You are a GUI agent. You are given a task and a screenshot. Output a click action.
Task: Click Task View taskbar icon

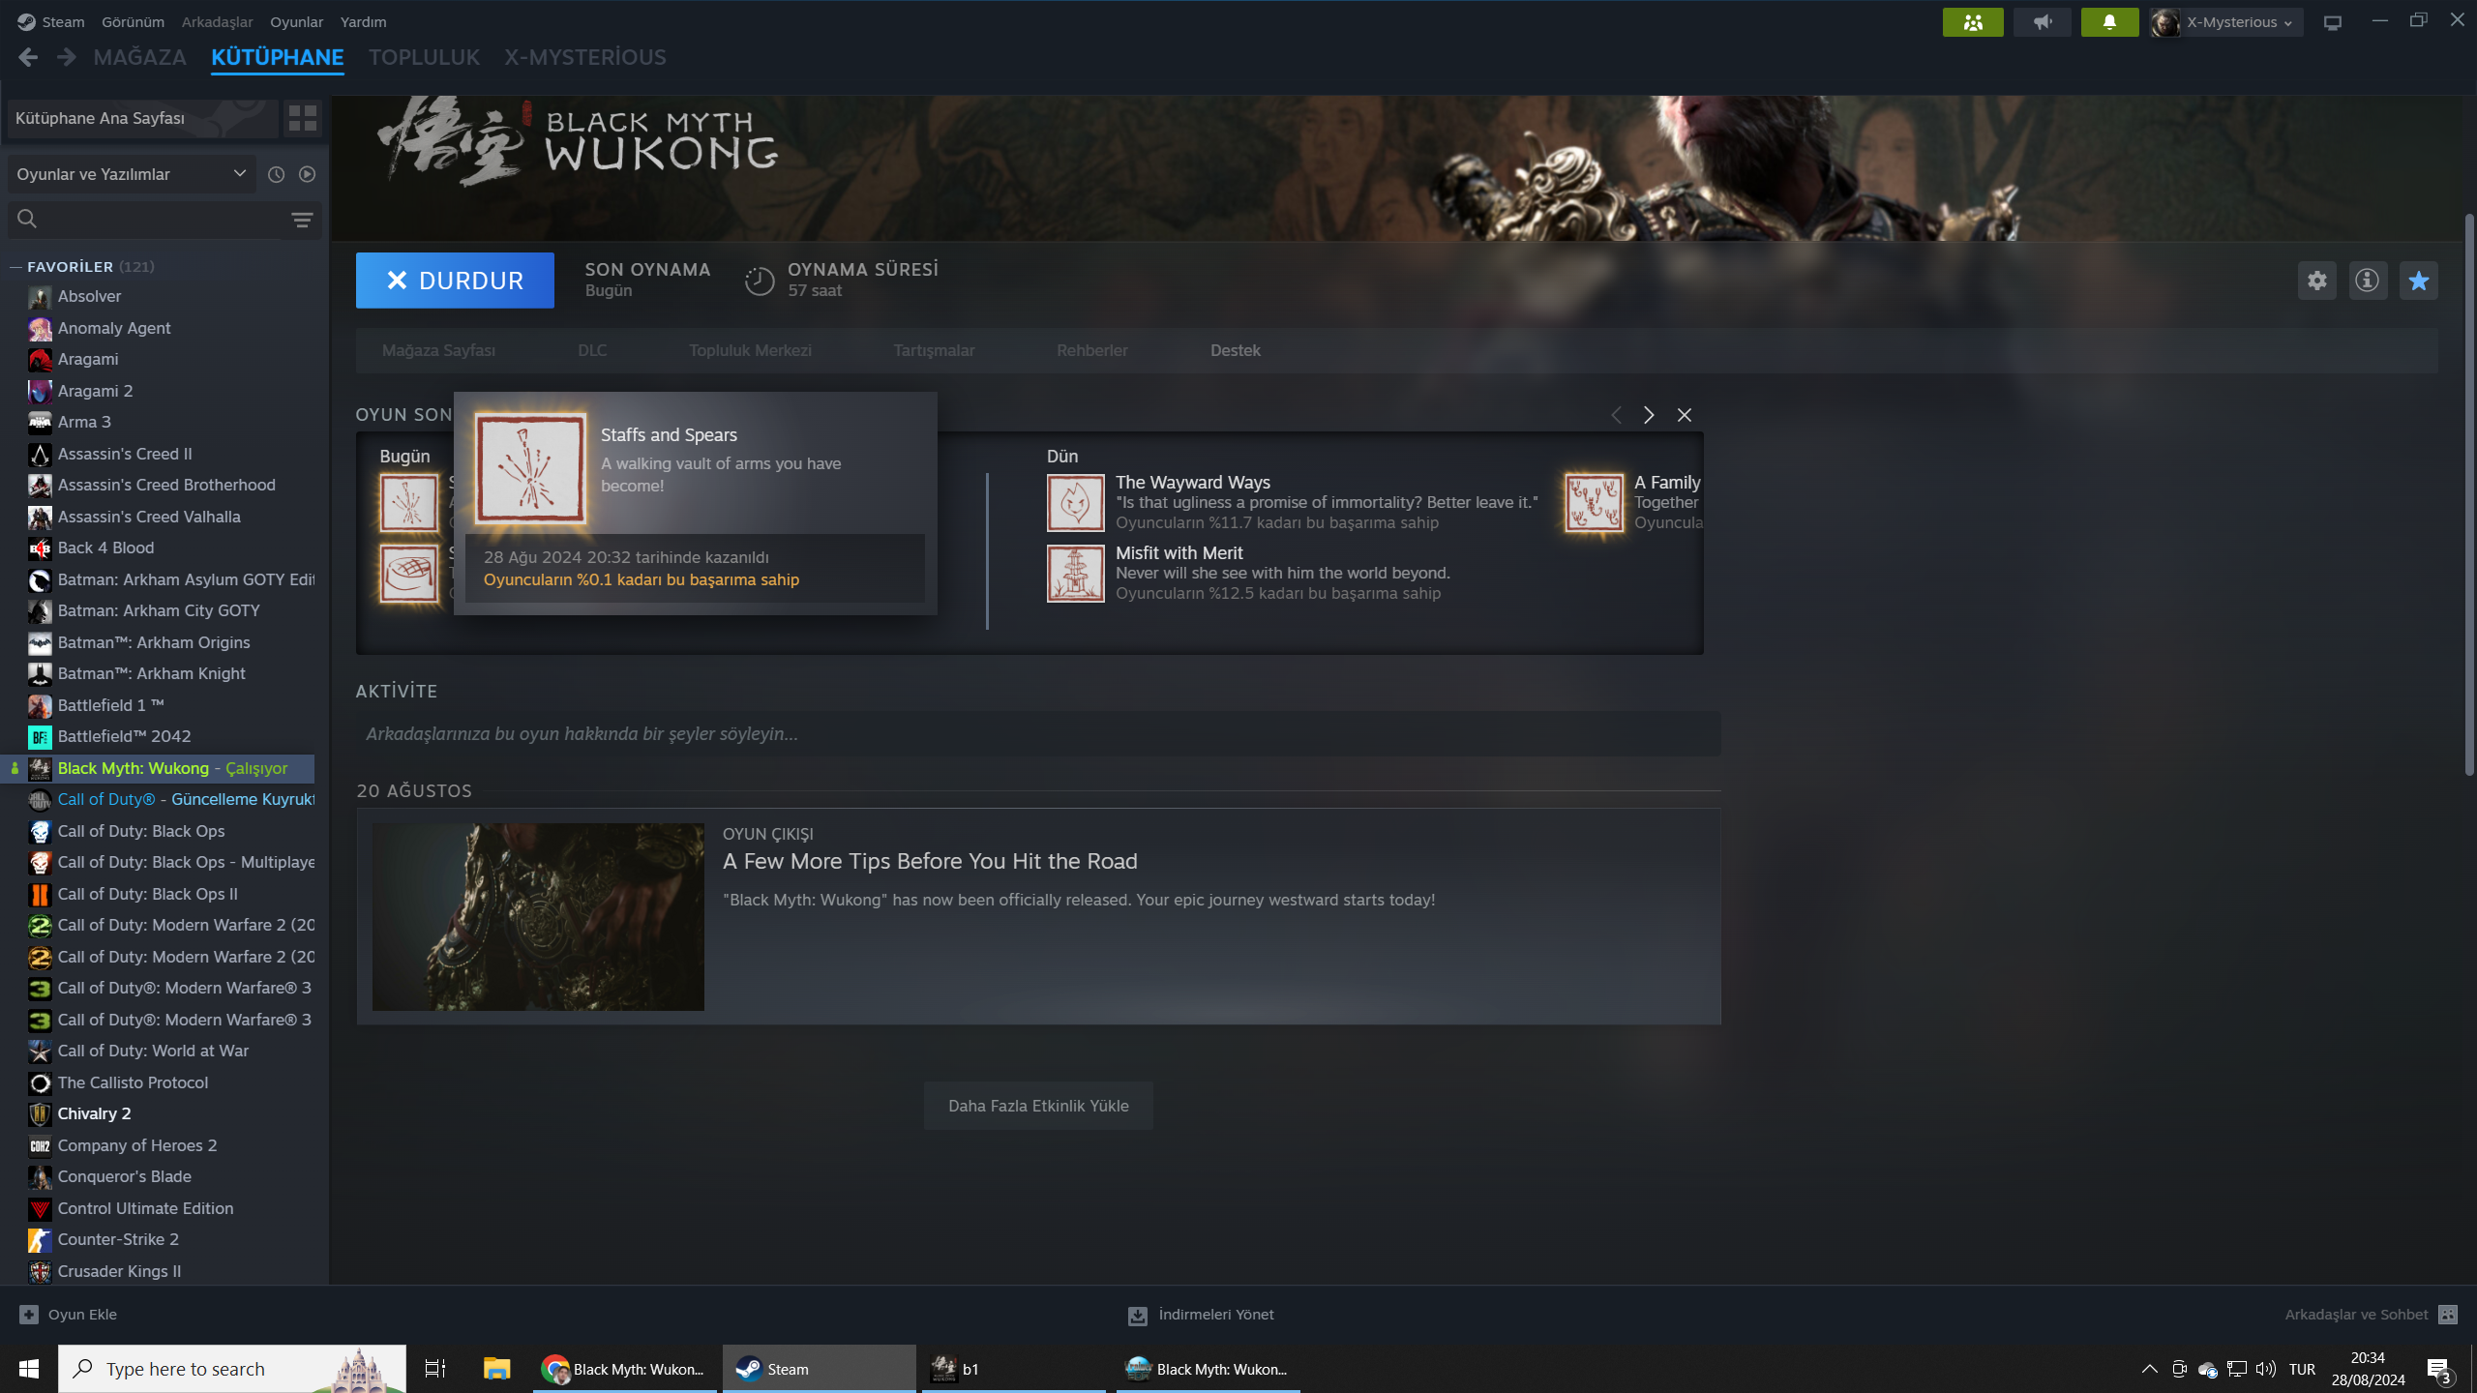435,1369
